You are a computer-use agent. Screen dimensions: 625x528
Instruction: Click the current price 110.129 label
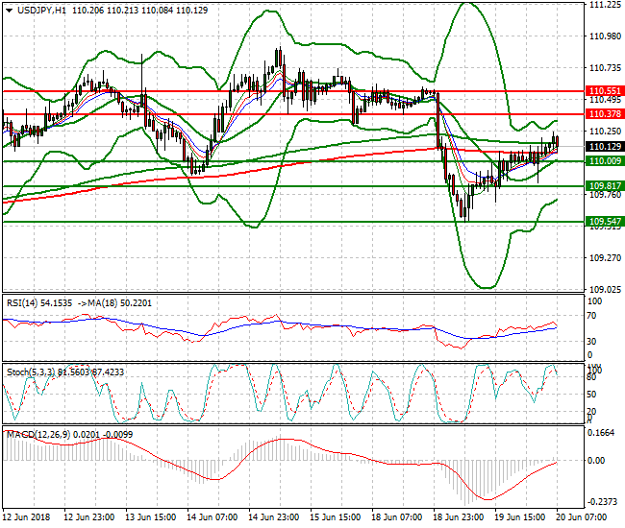coord(604,146)
